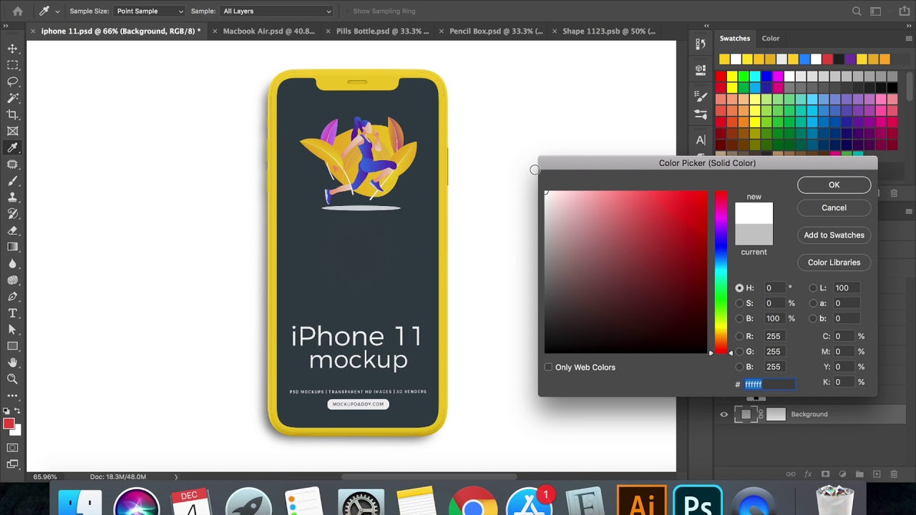Click the Delete layer trash icon
The image size is (916, 515).
894,474
